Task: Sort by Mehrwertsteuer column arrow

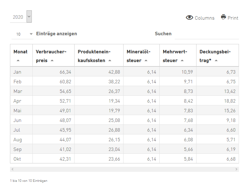Action: [x=182, y=61]
